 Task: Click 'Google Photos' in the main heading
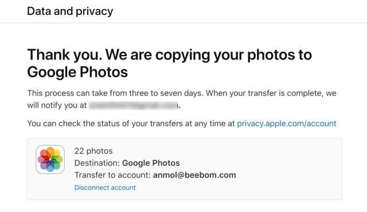click(77, 72)
